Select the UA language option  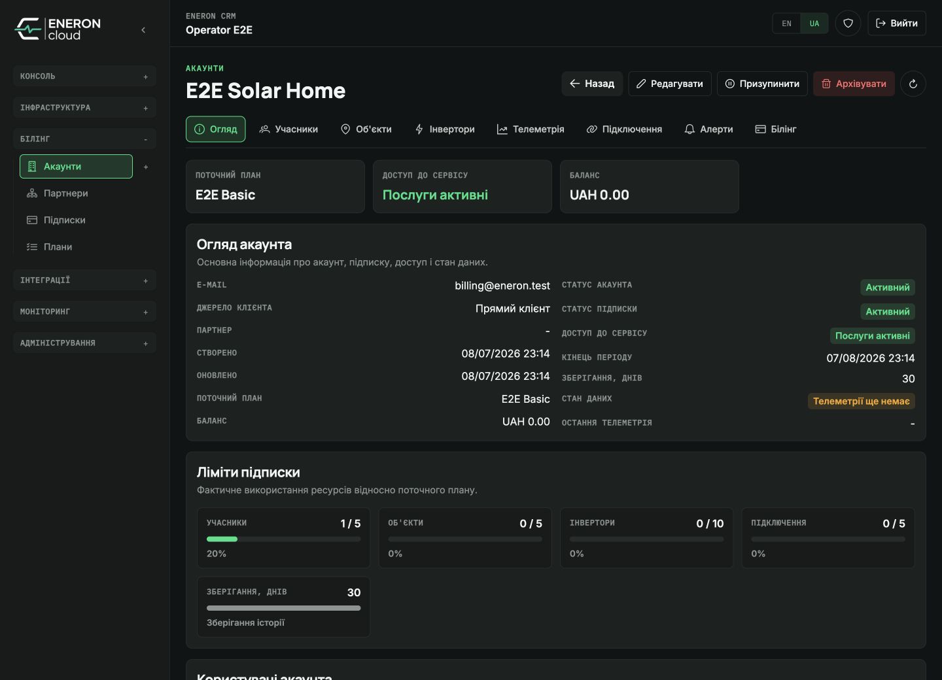click(814, 24)
